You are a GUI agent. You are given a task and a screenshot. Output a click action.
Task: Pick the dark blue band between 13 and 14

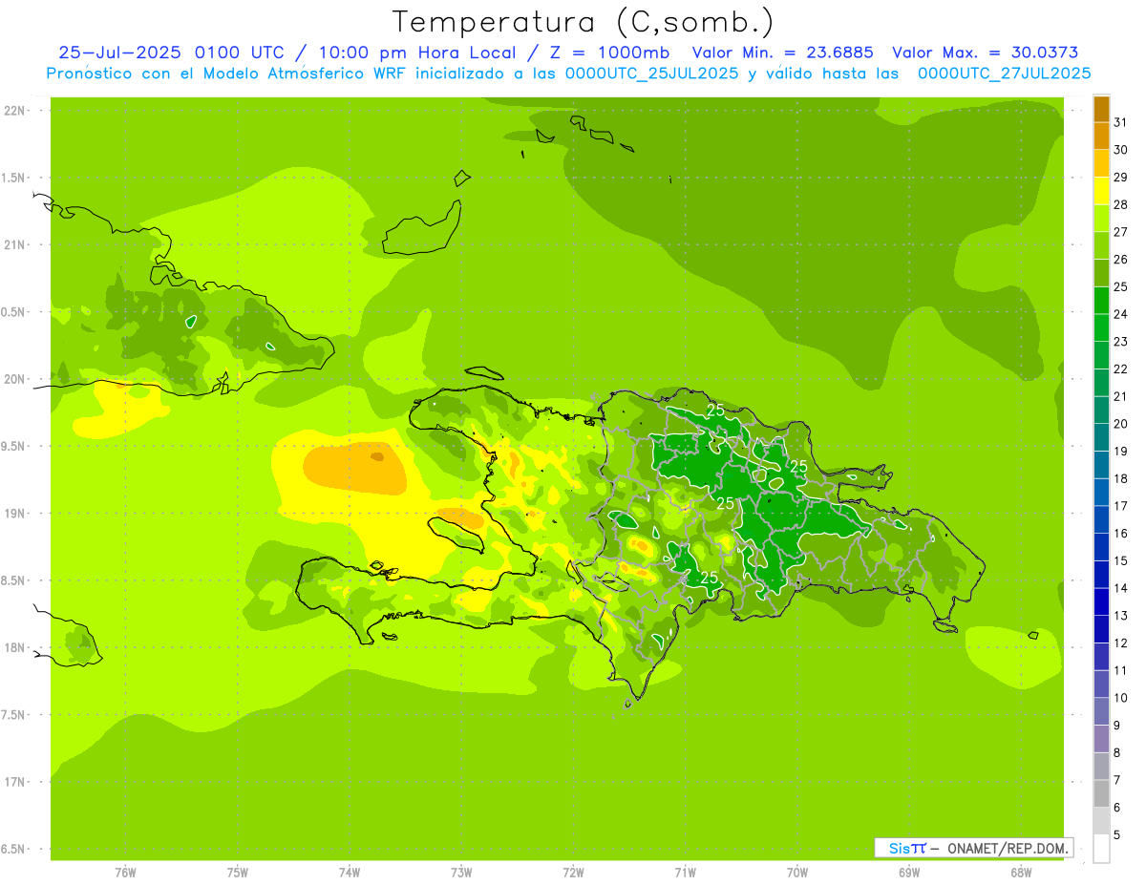1101,601
